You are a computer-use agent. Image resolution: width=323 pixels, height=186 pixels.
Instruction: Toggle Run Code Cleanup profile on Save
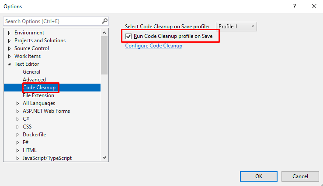point(129,36)
